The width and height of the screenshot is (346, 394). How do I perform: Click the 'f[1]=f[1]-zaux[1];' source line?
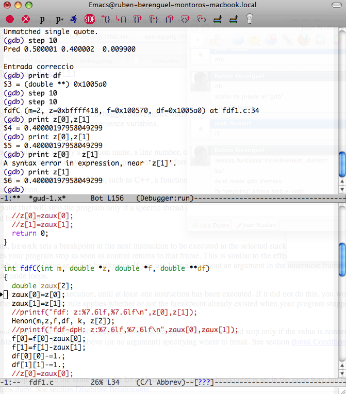click(49, 347)
